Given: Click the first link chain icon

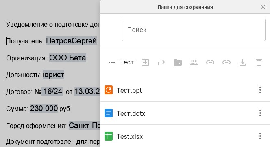Looking at the screenshot, I should (210, 62).
